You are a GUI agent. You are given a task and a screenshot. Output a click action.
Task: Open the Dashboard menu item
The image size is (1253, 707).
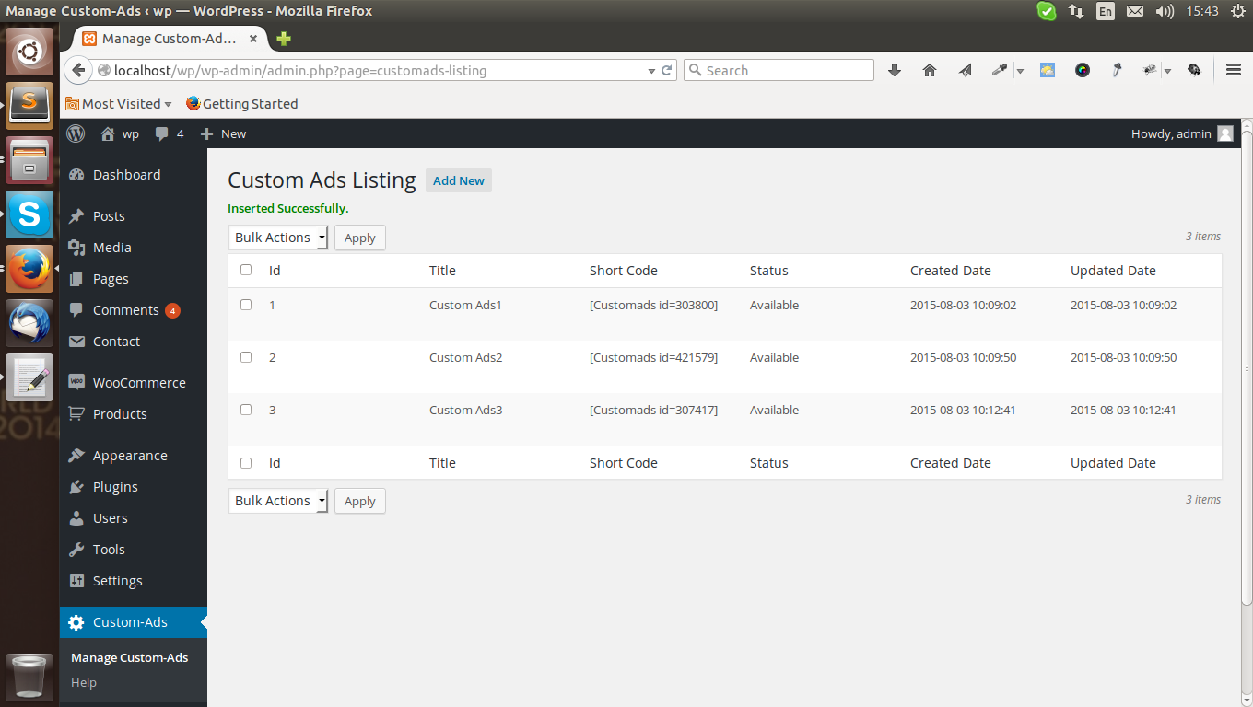pyautogui.click(x=134, y=175)
